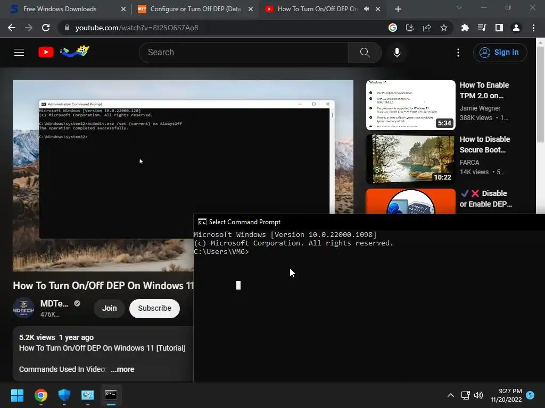Join the MDTech channel
The height and width of the screenshot is (408, 545).
point(109,308)
